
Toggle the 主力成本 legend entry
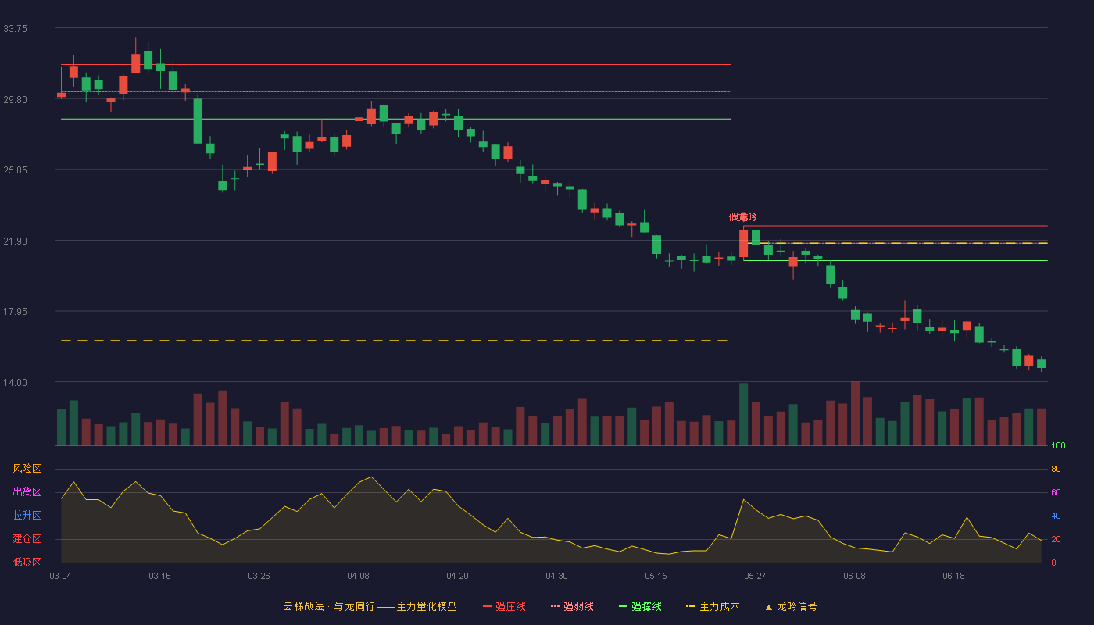click(713, 606)
